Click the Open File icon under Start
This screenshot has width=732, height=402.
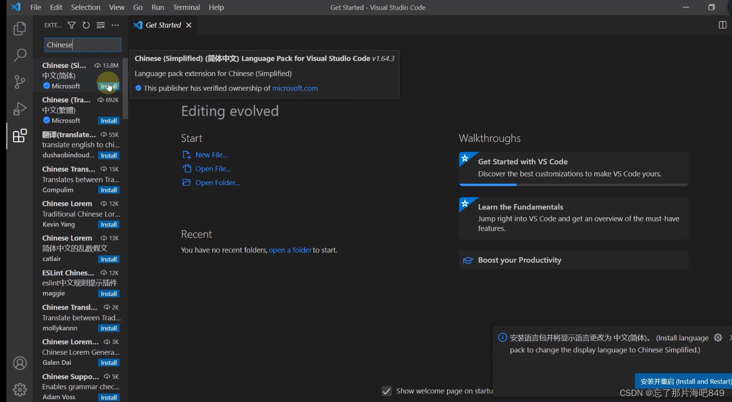(x=187, y=169)
